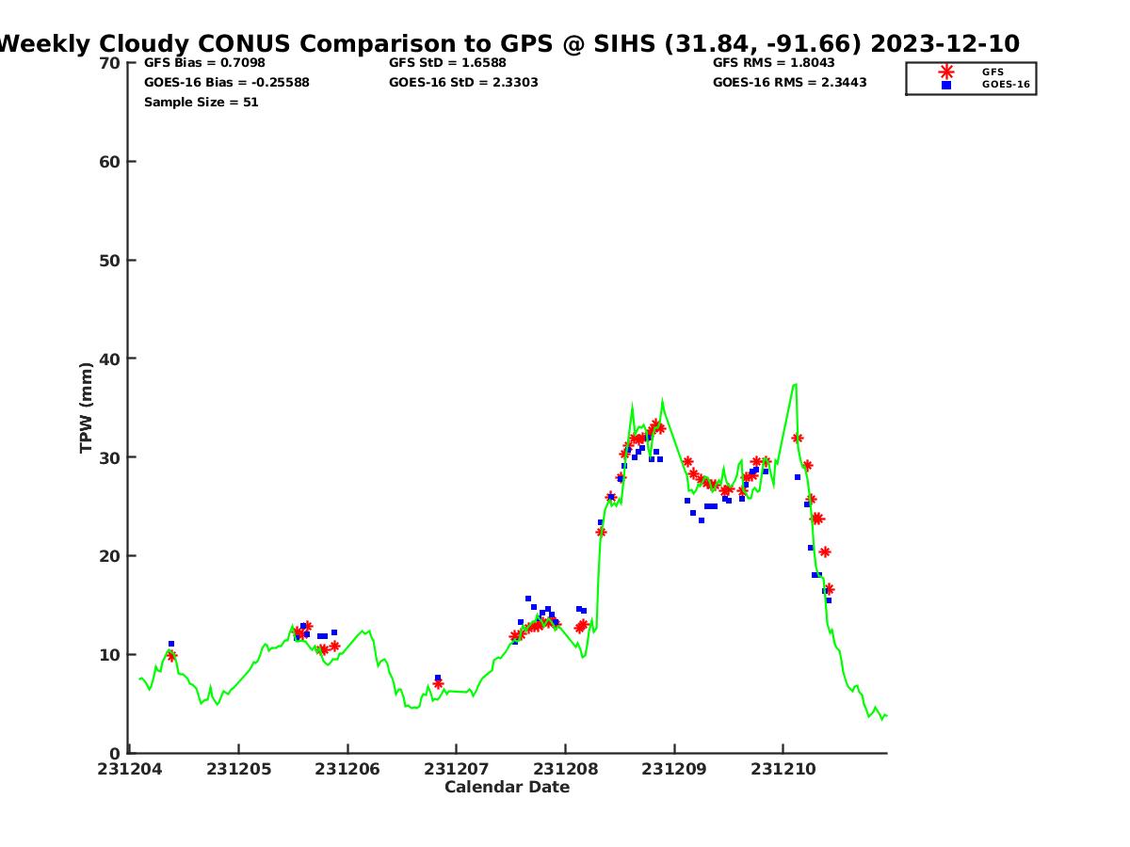Click the 231209 x-axis tick label
This screenshot has height=847, width=1130.
(674, 769)
